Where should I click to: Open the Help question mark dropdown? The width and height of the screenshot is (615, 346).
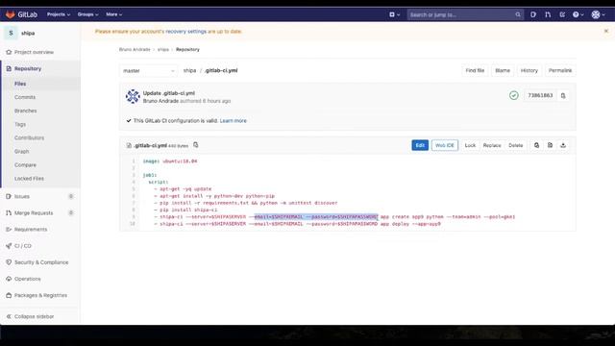[x=578, y=14]
